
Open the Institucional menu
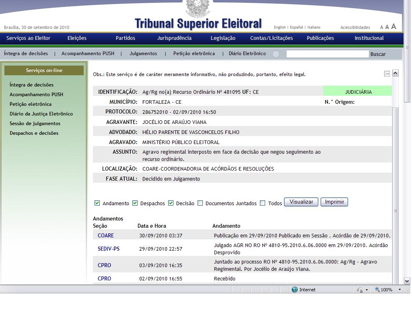pyautogui.click(x=369, y=38)
